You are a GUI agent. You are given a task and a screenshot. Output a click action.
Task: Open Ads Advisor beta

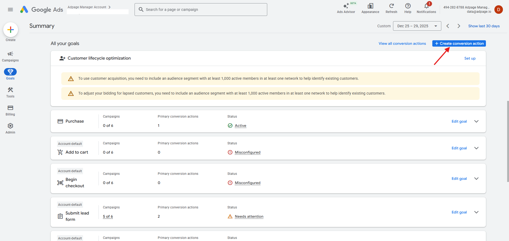click(346, 8)
